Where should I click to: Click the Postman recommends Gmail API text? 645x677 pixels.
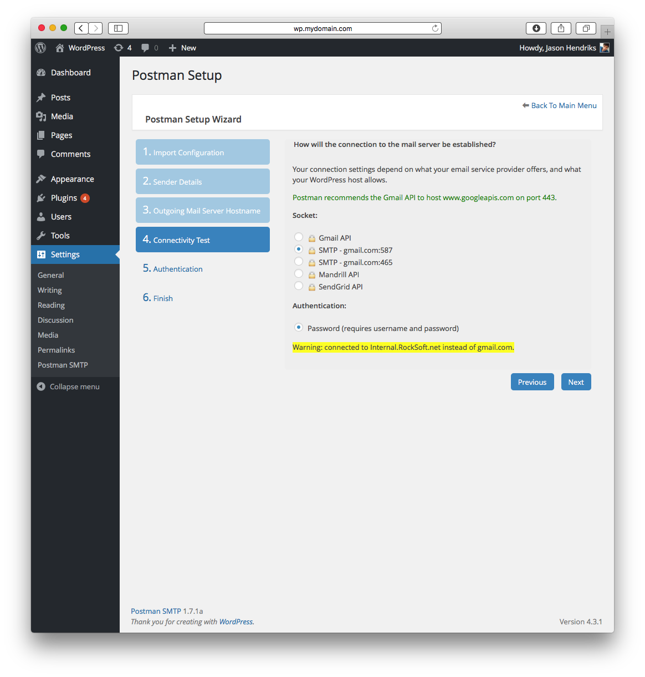point(424,197)
